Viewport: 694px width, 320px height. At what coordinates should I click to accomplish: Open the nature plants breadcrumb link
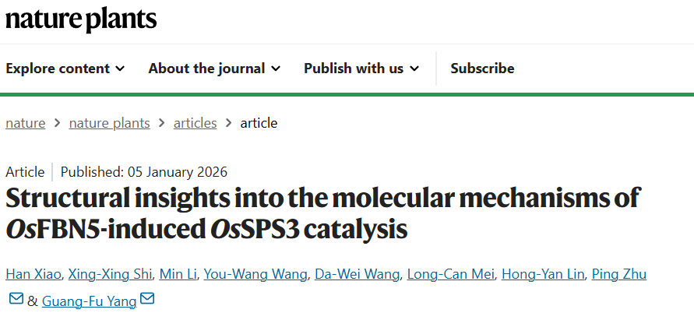pos(109,123)
